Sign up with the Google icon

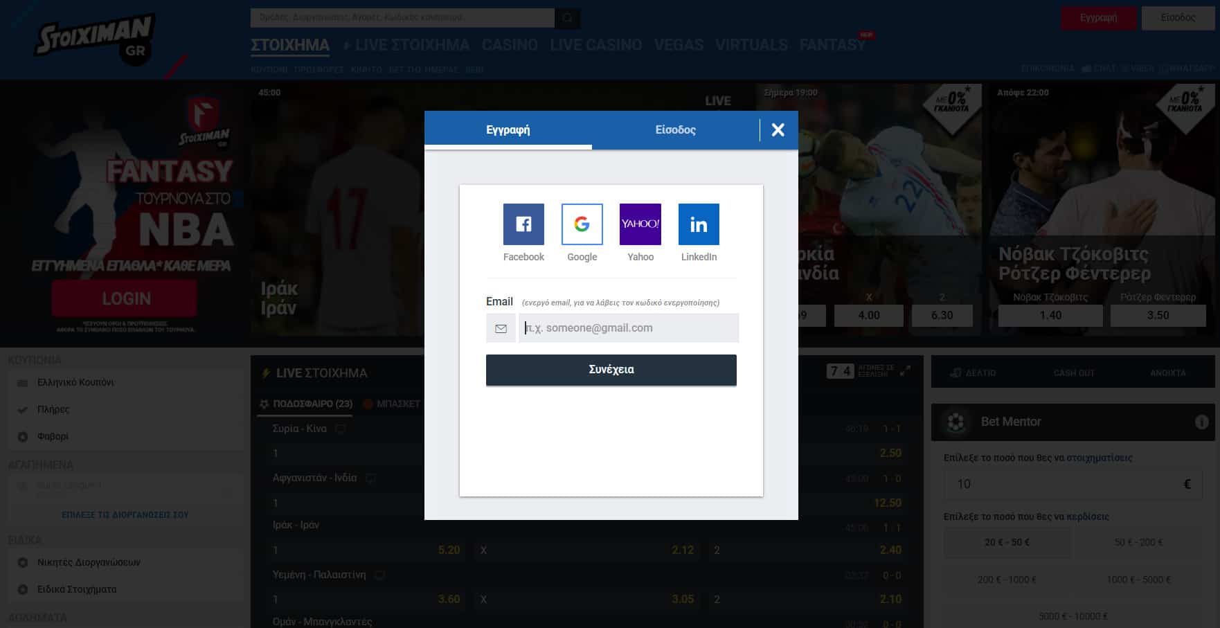[x=582, y=224]
